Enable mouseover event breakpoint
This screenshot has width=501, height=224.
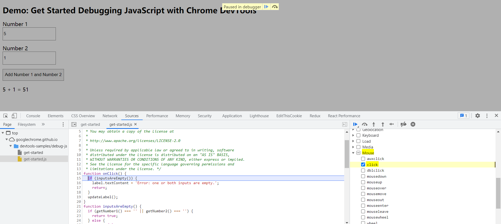coord(363,188)
